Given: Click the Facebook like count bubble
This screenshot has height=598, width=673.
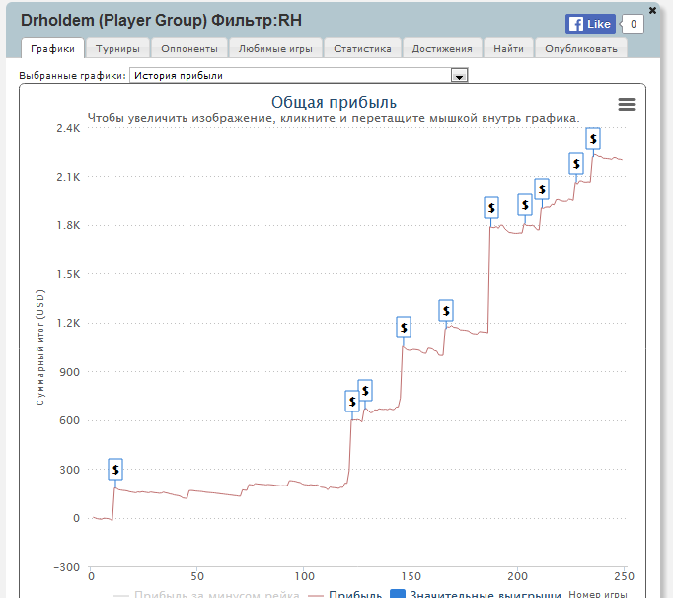Looking at the screenshot, I should (x=633, y=24).
